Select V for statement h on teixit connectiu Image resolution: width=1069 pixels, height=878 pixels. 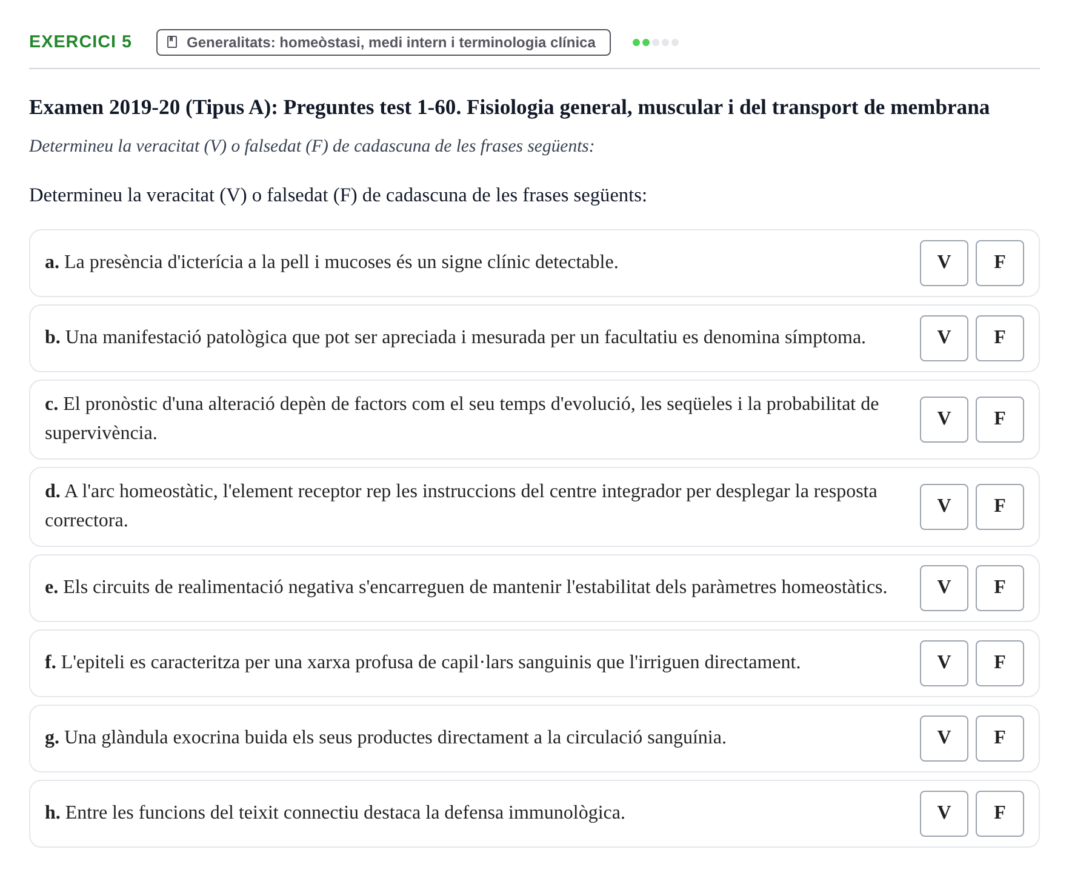944,814
